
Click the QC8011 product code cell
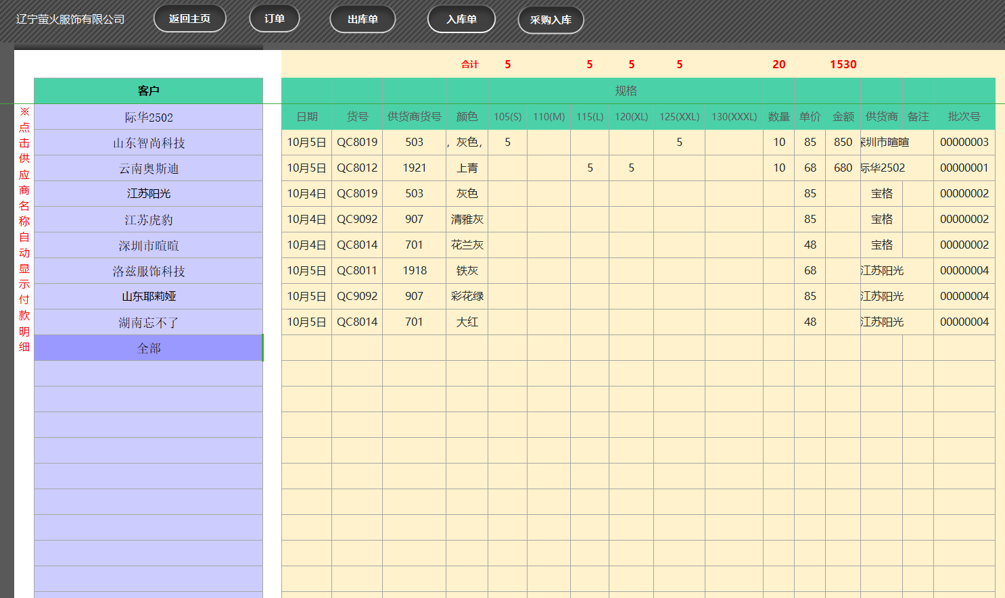357,270
